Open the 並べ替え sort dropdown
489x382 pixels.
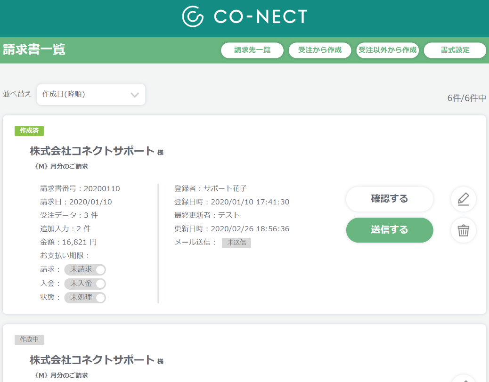coord(91,95)
